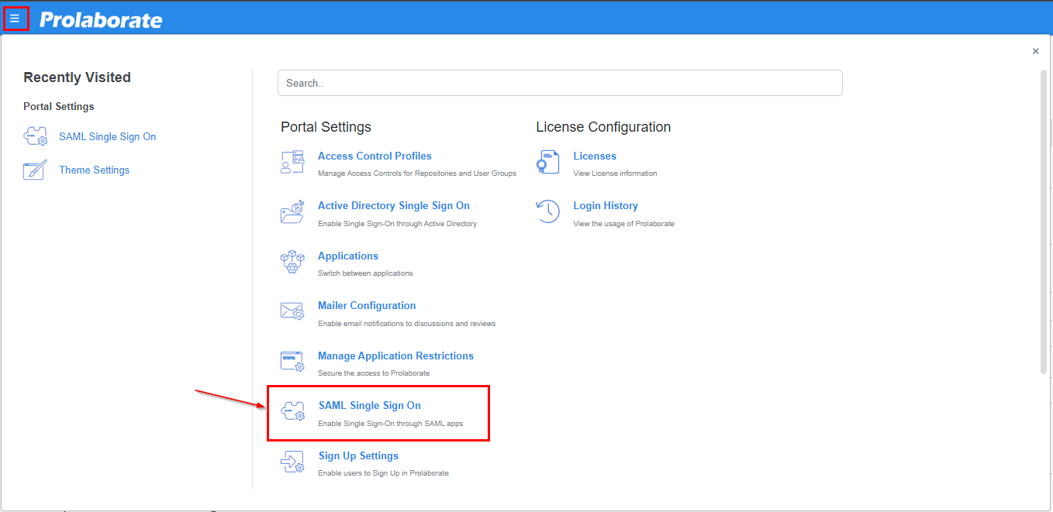Click the Access Control Profiles icon
This screenshot has width=1053, height=512.
pos(292,163)
